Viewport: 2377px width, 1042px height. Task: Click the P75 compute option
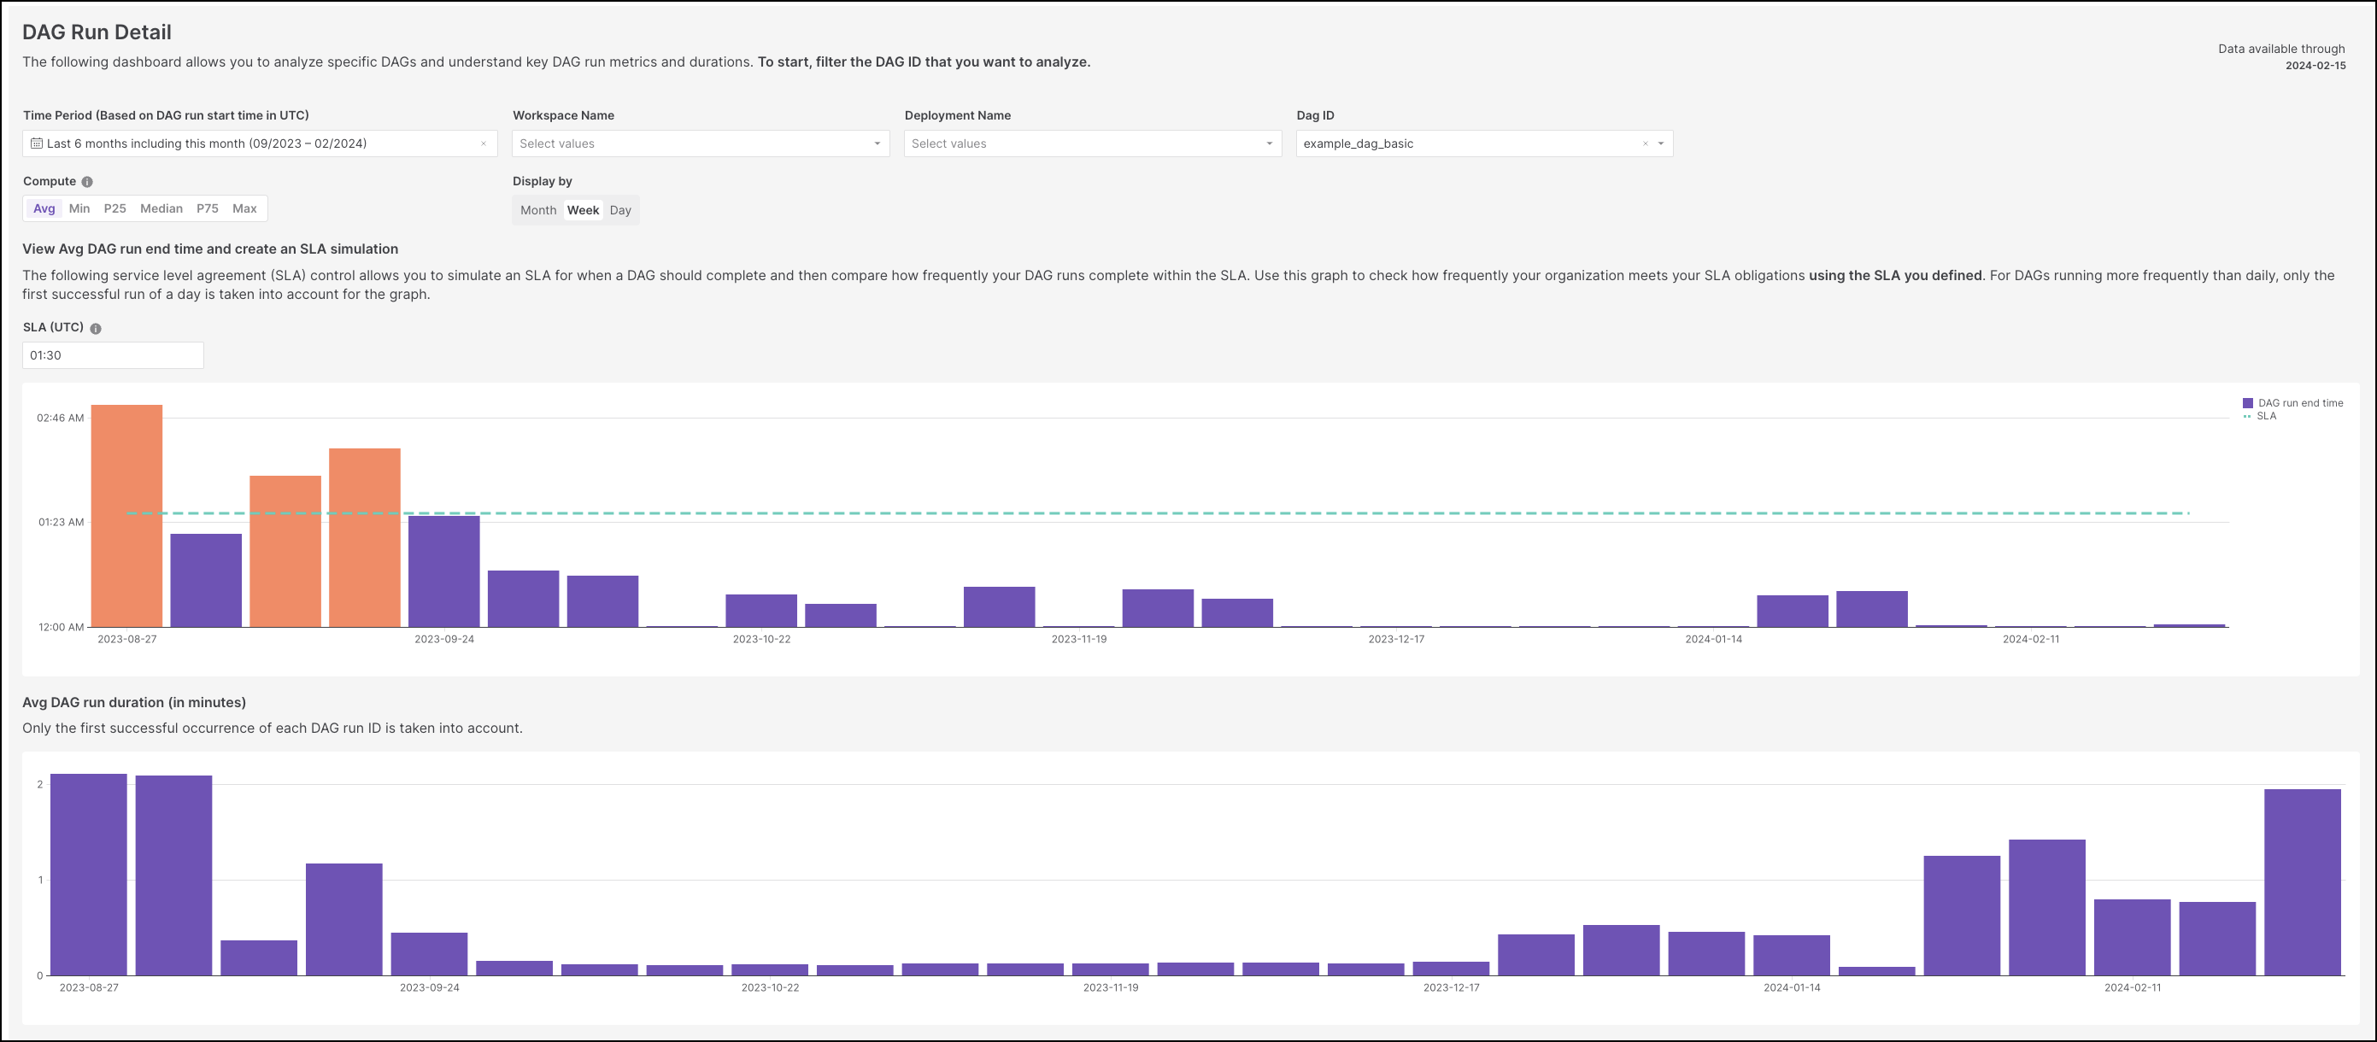(208, 208)
